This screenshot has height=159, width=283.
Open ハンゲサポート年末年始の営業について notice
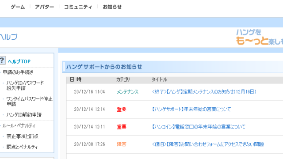coord(191,109)
